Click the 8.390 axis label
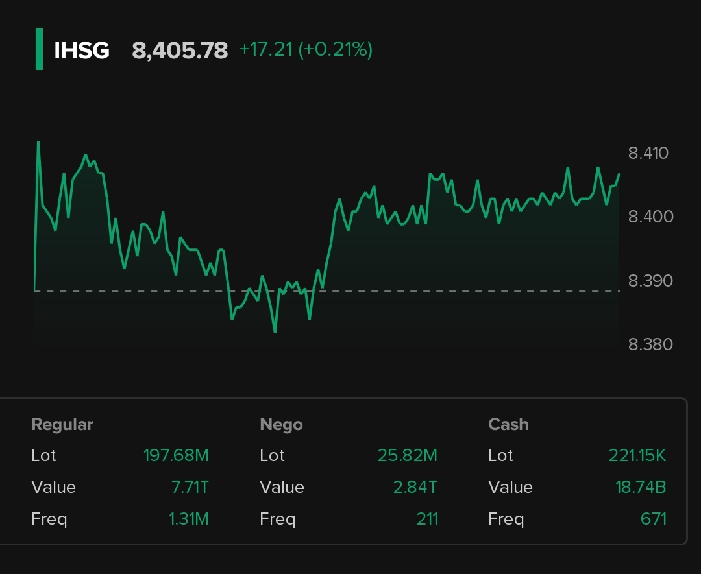 [x=650, y=281]
